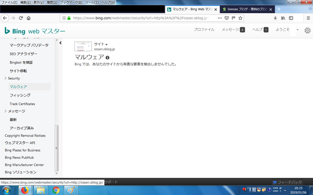
Task: Go back with the browser back arrow
Action: (x=5, y=18)
